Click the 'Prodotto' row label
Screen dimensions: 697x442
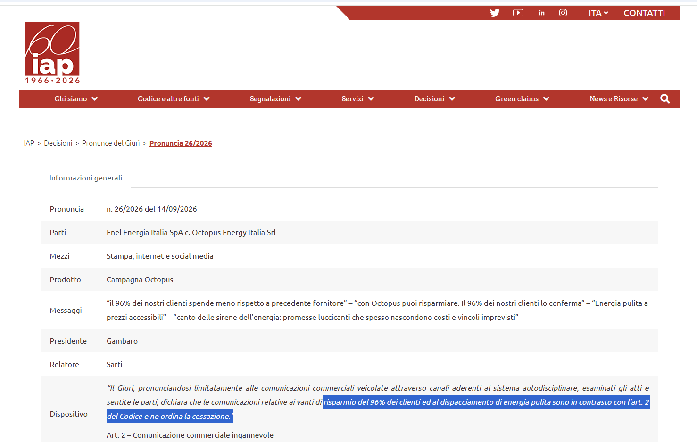(66, 280)
